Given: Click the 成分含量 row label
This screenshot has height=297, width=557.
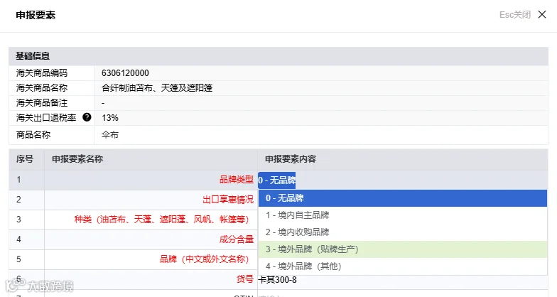Looking at the screenshot, I should [236, 239].
